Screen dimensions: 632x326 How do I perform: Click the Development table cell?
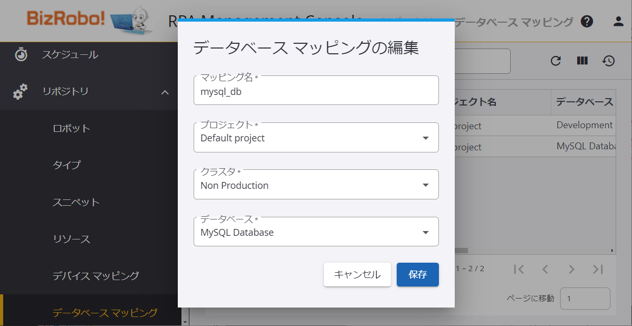(583, 126)
